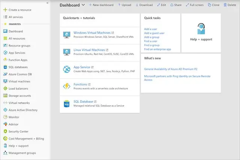Open the Azure Active Directory icon
240x160 pixels.
click(x=5, y=110)
